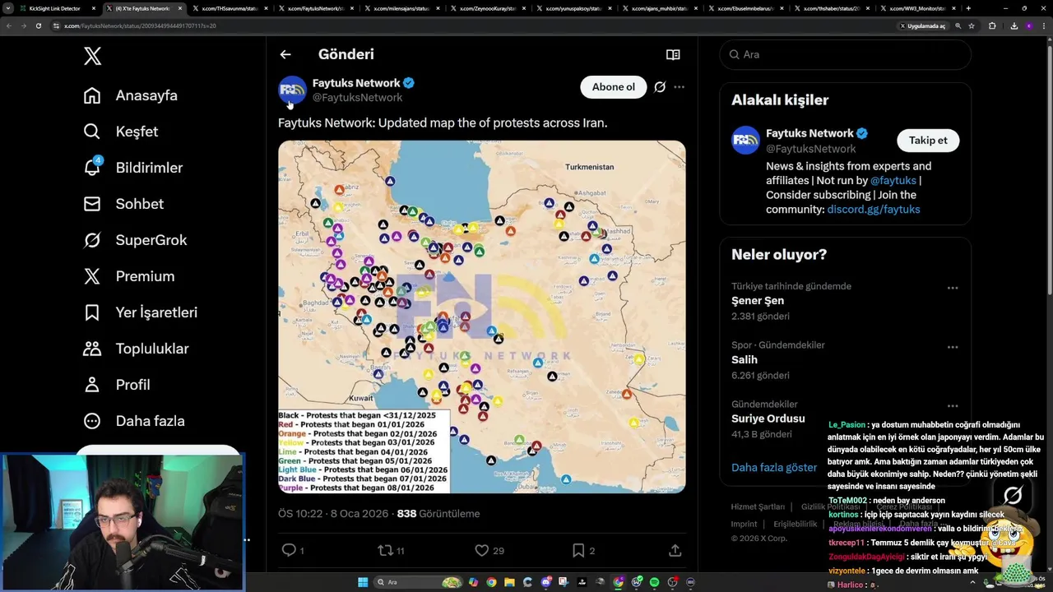Open Suriye Ordusu trend options menu
This screenshot has height=592, width=1053.
point(953,405)
